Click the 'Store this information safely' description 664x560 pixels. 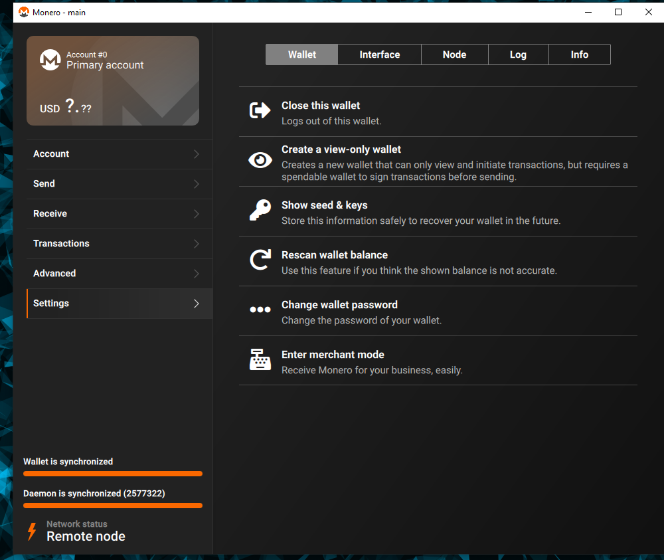pos(421,221)
